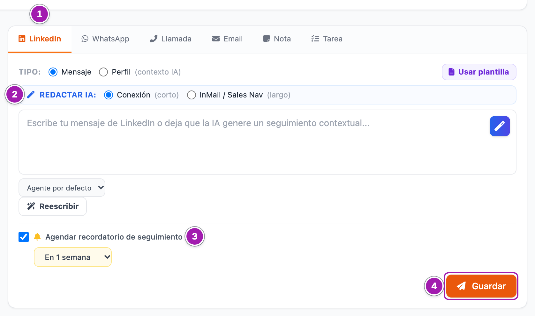Go to the Llamada tab
This screenshot has height=316, width=535.
pos(170,39)
